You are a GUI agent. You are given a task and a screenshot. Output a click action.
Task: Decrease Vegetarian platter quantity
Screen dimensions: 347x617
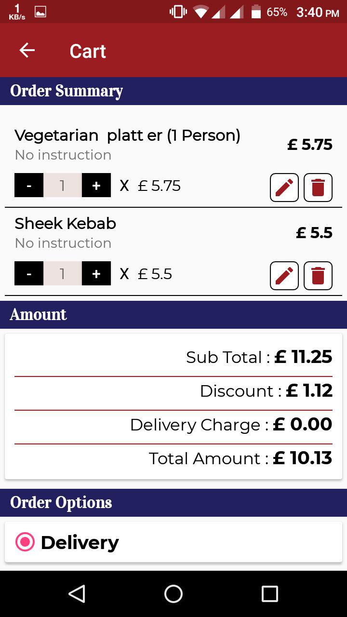(29, 186)
